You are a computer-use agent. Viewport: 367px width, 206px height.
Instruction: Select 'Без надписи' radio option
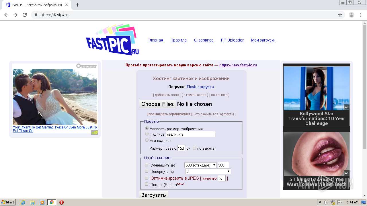point(147,140)
